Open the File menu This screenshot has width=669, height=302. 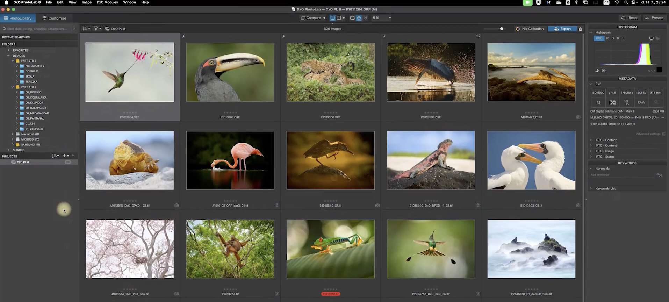click(x=49, y=2)
